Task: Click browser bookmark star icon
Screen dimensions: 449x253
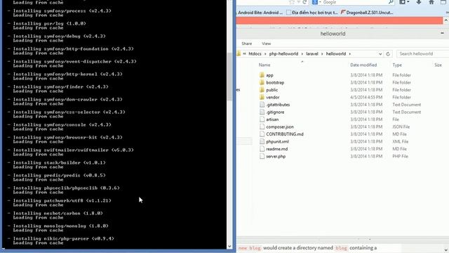Action: [x=292, y=2]
